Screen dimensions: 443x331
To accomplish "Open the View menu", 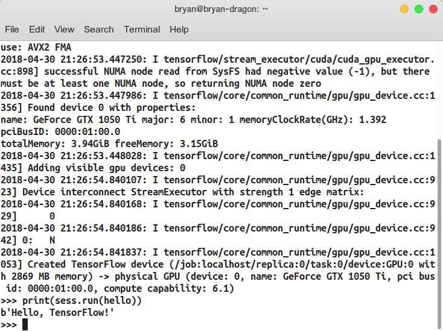I will (x=64, y=29).
